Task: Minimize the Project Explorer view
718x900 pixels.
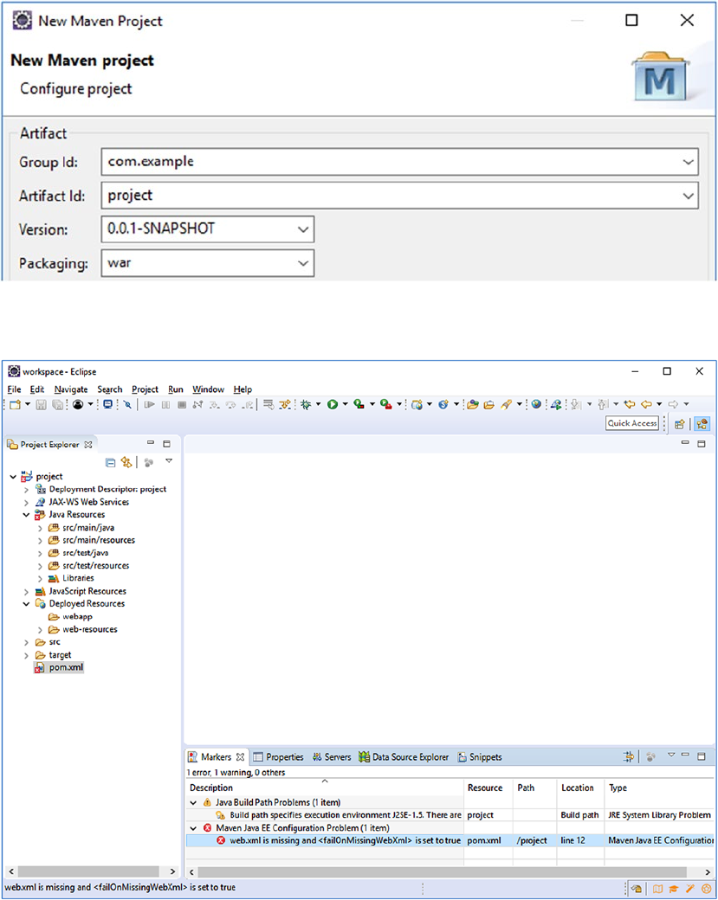Action: point(151,443)
